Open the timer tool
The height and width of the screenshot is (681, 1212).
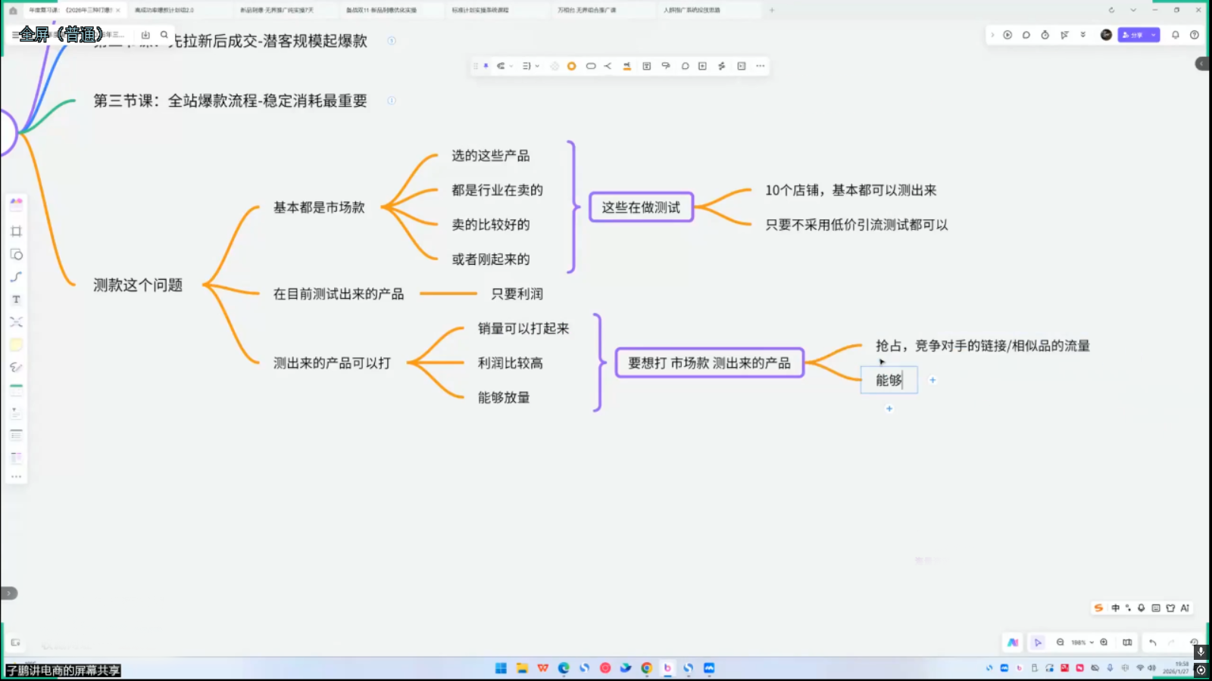tap(1045, 35)
